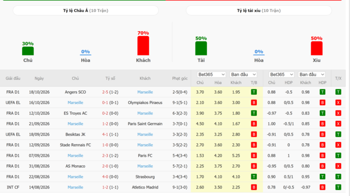Click the ES Troyes AC team name
Viewport: 350px width, 196px height.
tap(75, 113)
